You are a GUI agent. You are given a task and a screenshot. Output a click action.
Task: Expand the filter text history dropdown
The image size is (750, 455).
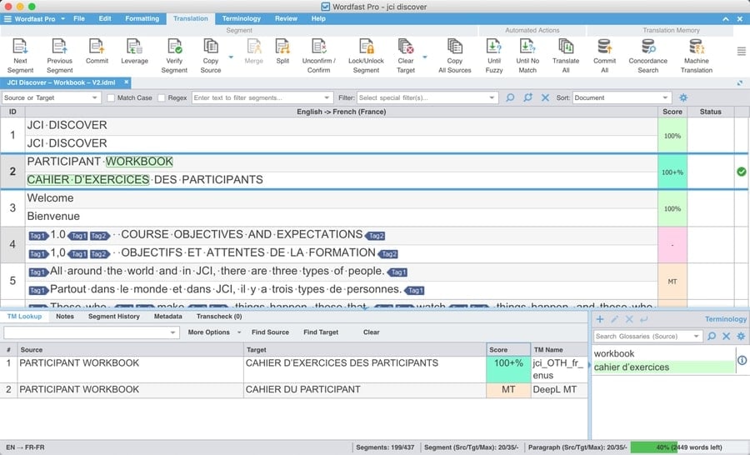point(327,97)
